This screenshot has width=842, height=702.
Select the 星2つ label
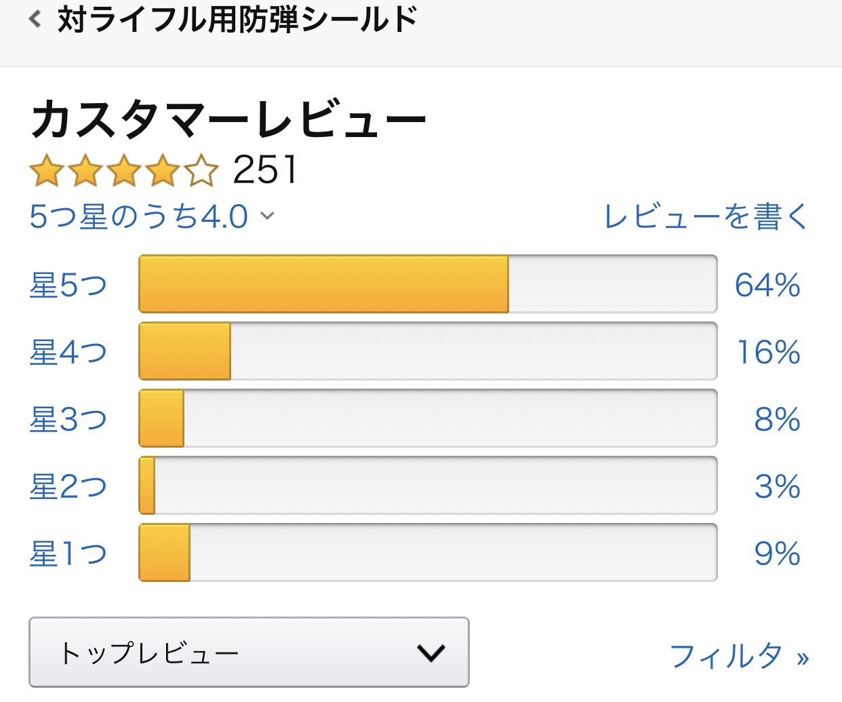68,486
